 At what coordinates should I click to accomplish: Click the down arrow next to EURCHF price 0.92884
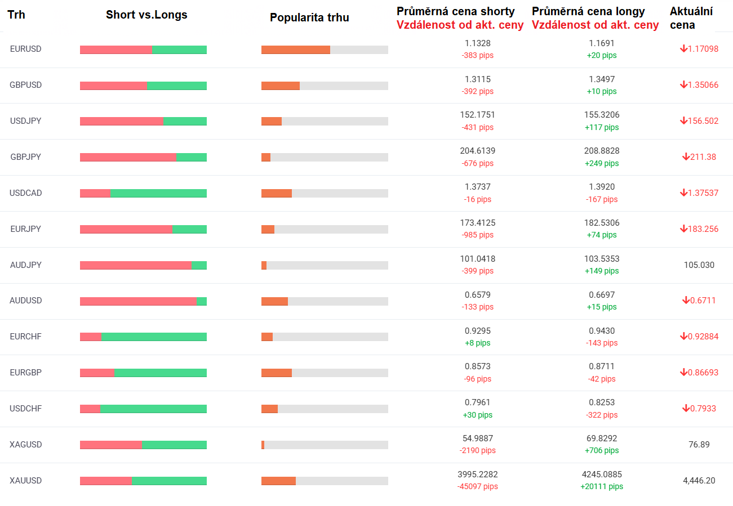tap(683, 337)
